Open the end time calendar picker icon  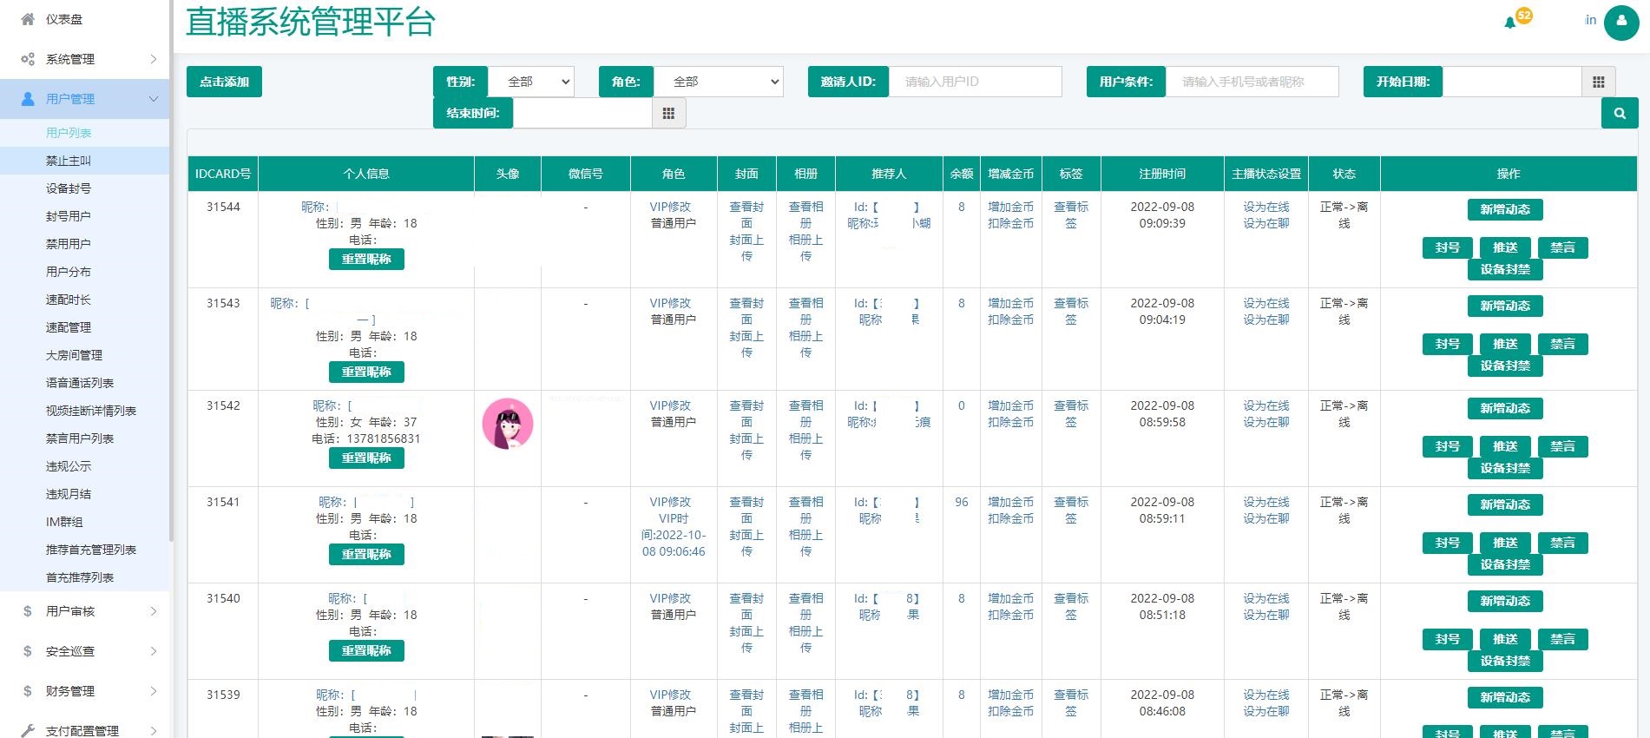click(x=668, y=114)
